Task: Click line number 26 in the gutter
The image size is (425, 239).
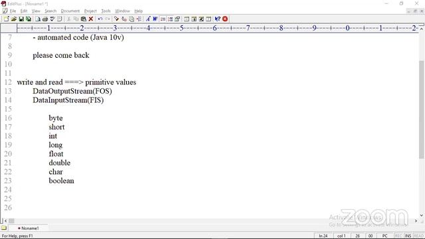Action: pos(8,207)
